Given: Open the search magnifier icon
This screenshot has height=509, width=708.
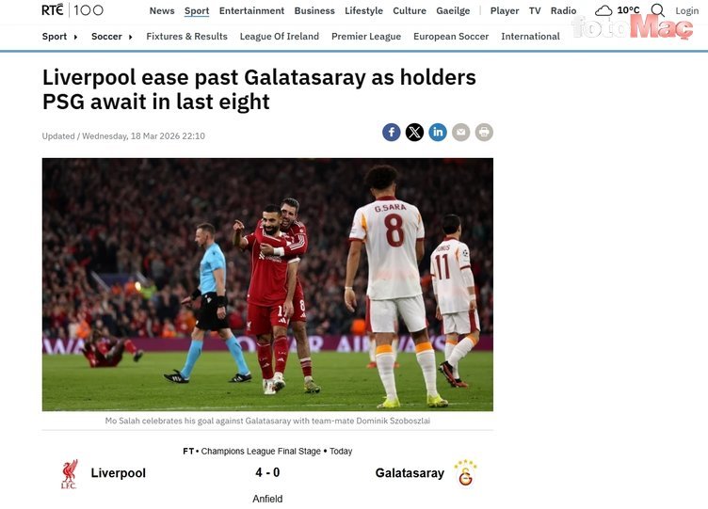Looking at the screenshot, I should pyautogui.click(x=658, y=10).
